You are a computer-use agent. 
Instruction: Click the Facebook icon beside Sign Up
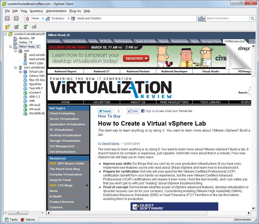point(143,111)
